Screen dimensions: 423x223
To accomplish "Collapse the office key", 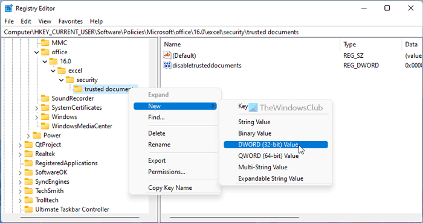I will (37, 52).
